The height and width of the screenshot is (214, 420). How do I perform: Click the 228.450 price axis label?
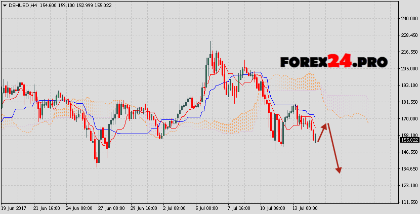click(x=409, y=35)
